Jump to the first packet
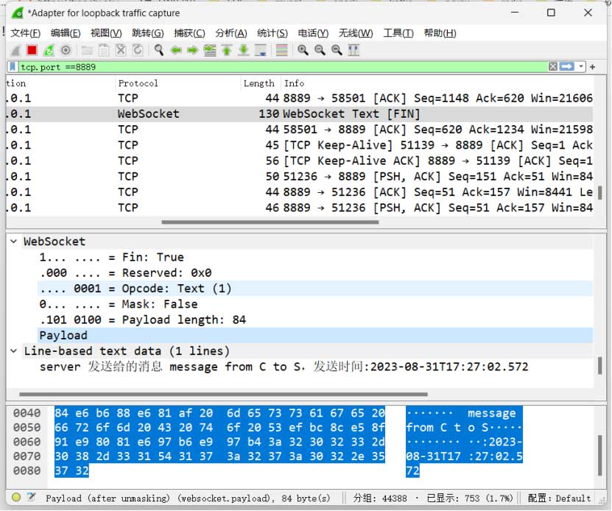Viewport: 612px width, 511px height. (x=227, y=50)
